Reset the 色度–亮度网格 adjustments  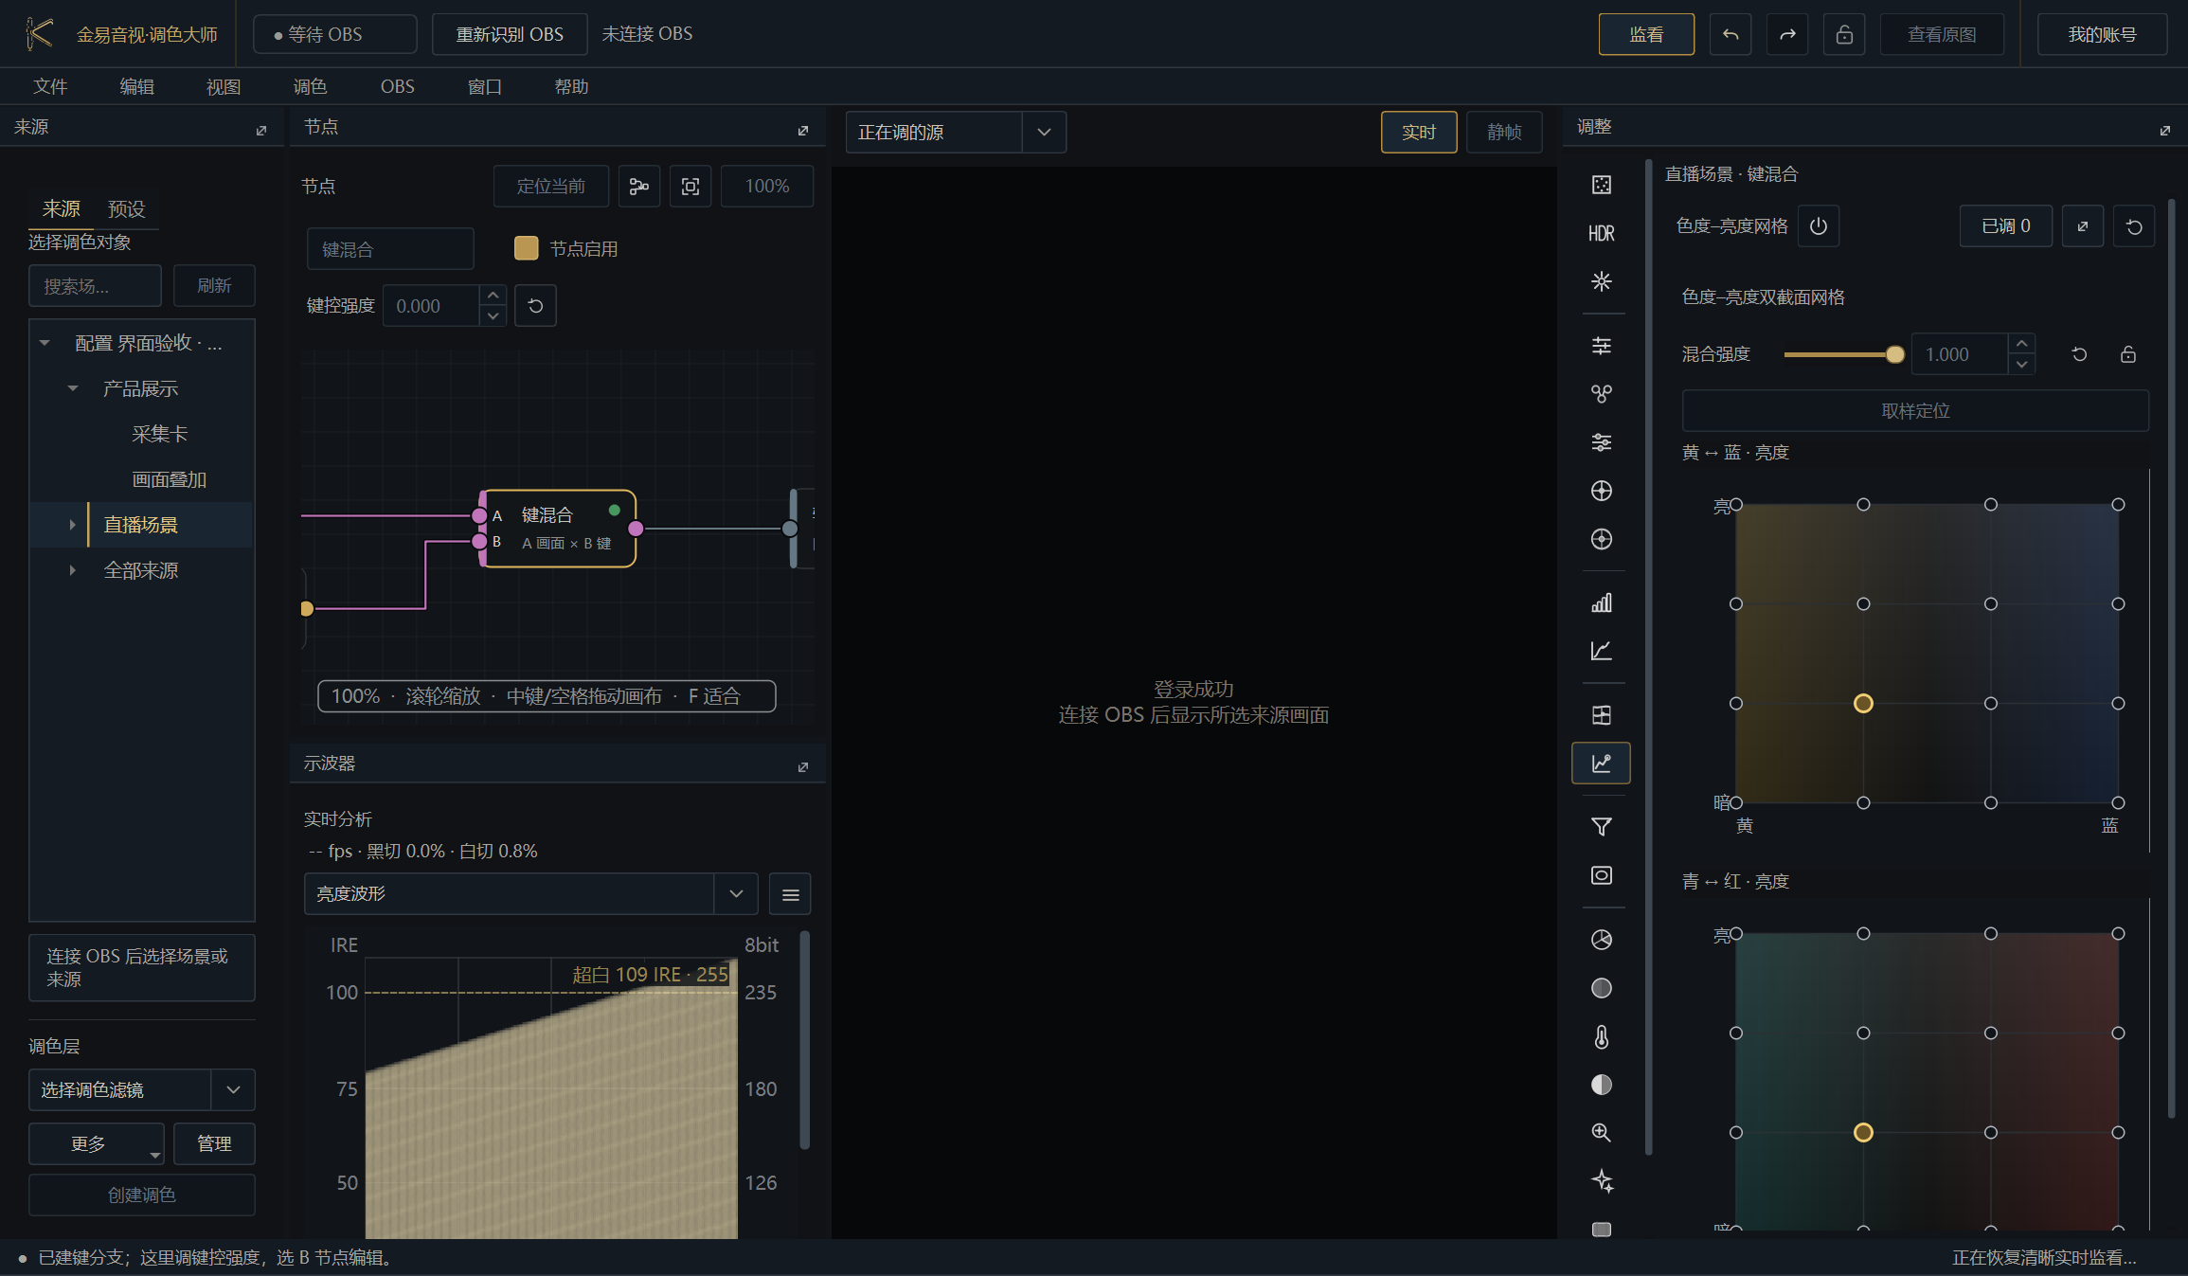coord(2134,226)
